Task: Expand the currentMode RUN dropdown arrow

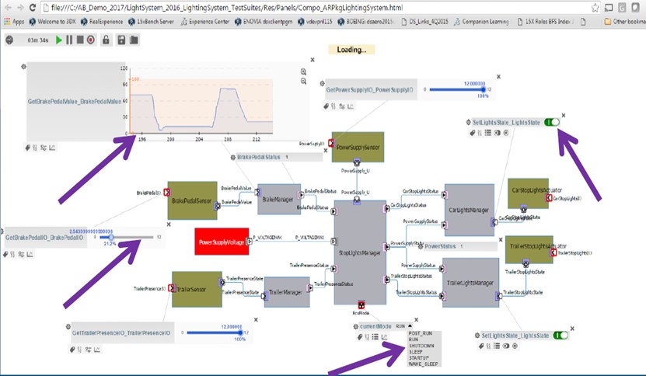Action: coord(410,326)
